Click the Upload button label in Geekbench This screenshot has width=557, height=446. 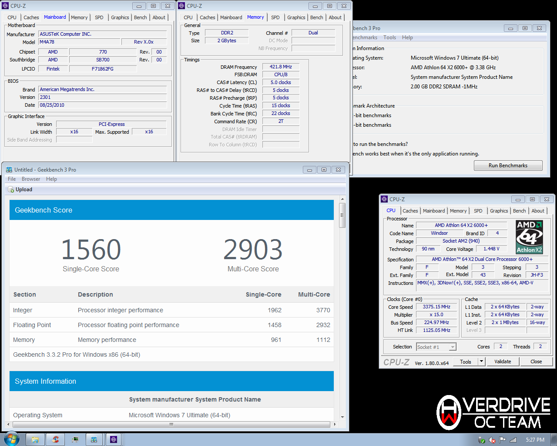click(x=24, y=189)
